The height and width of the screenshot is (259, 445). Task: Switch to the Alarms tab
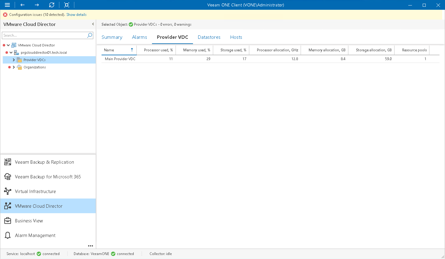pyautogui.click(x=139, y=37)
